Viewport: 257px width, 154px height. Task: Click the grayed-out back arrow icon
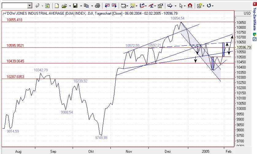[x=37, y=6]
